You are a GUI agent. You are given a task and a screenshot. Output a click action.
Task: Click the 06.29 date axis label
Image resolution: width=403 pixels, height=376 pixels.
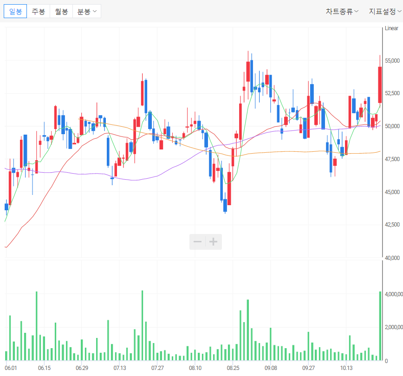coord(82,368)
